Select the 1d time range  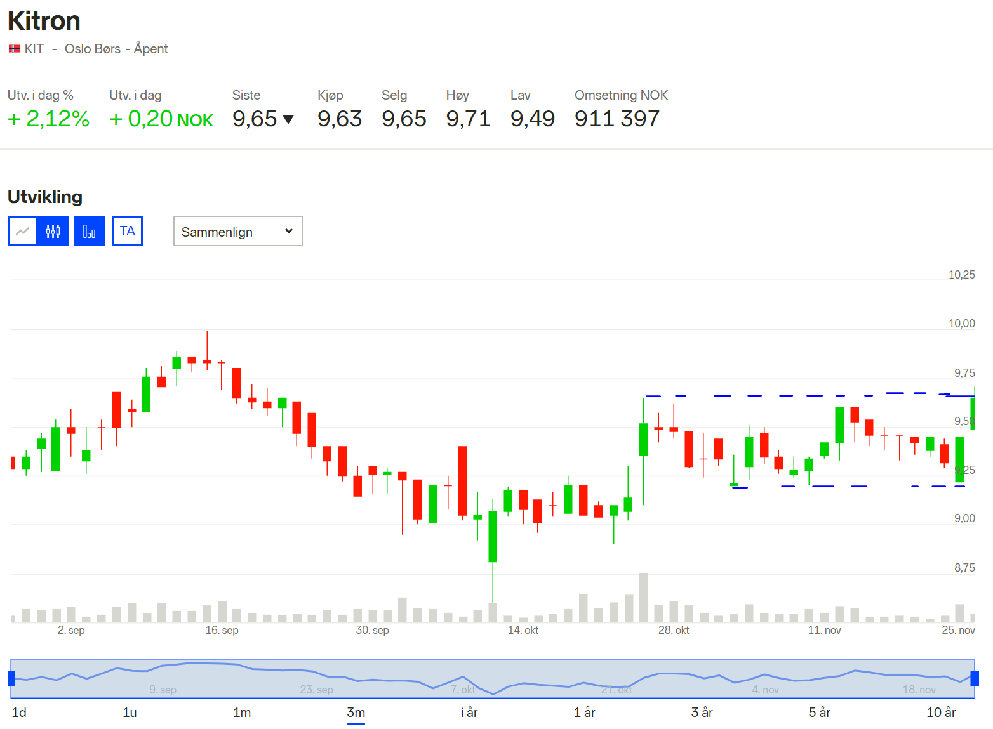[19, 713]
